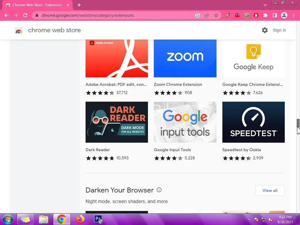
Task: Open the Action Center flag icon
Action: 256,220
